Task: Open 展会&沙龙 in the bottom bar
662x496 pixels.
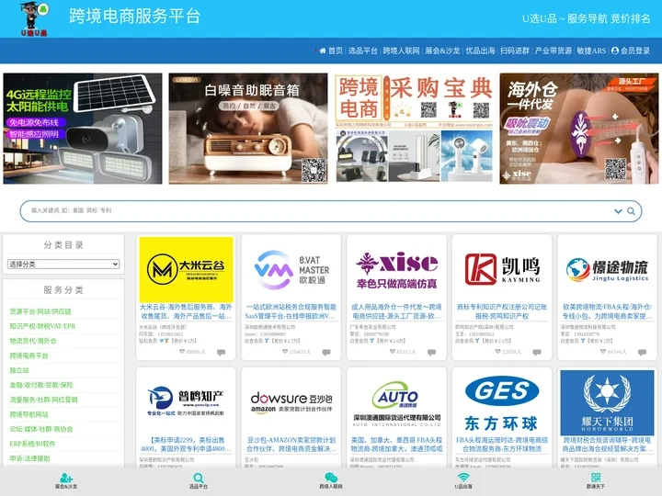Action: 66,480
